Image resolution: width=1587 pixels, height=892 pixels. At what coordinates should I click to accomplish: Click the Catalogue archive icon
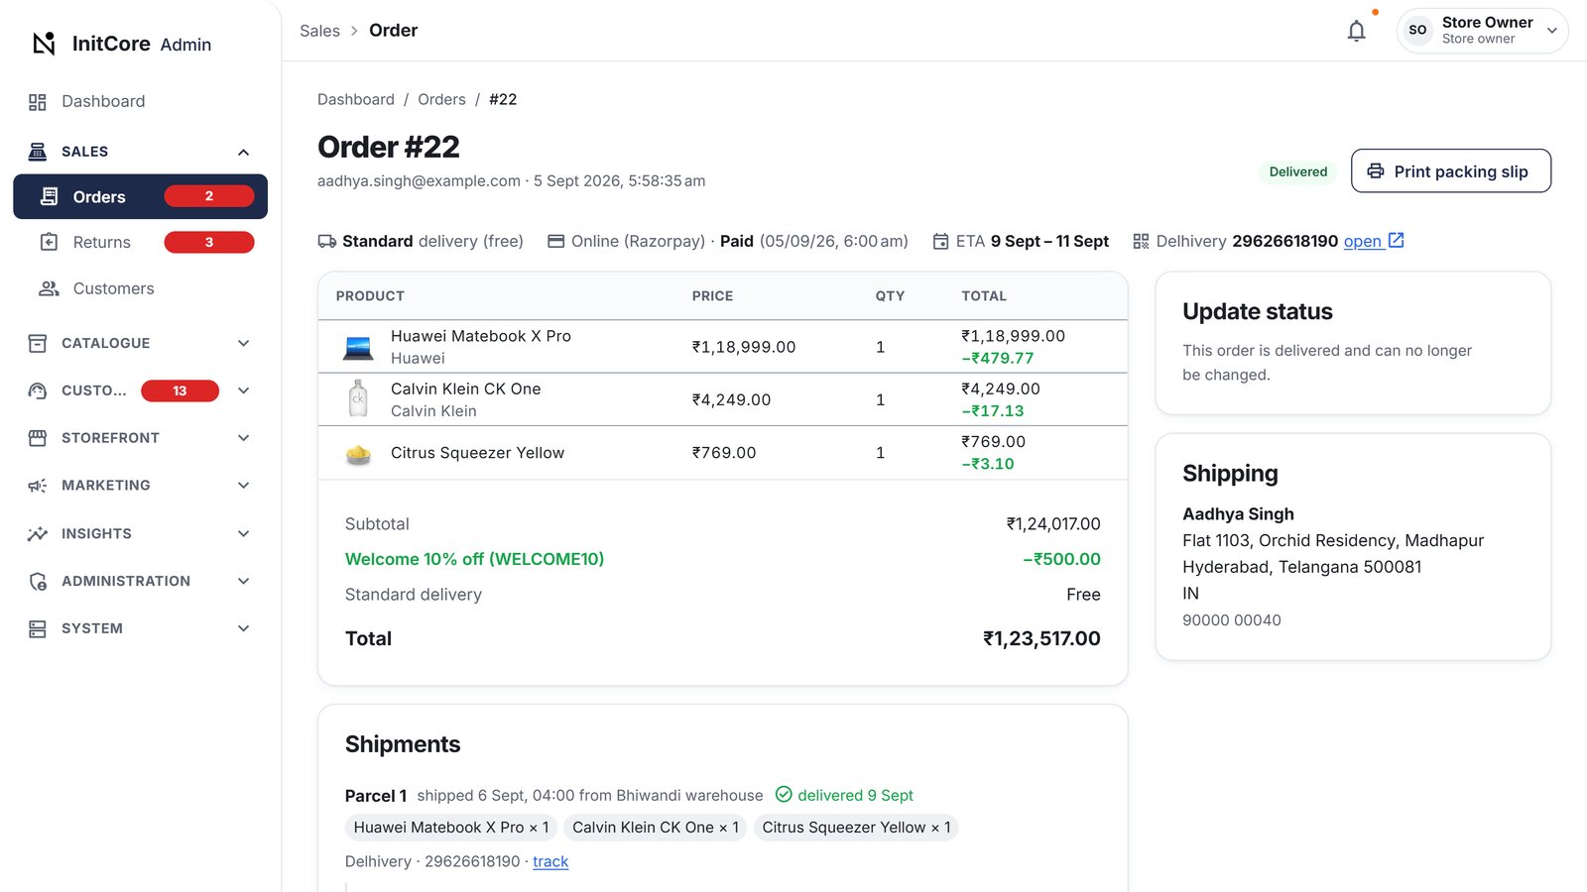(x=38, y=343)
